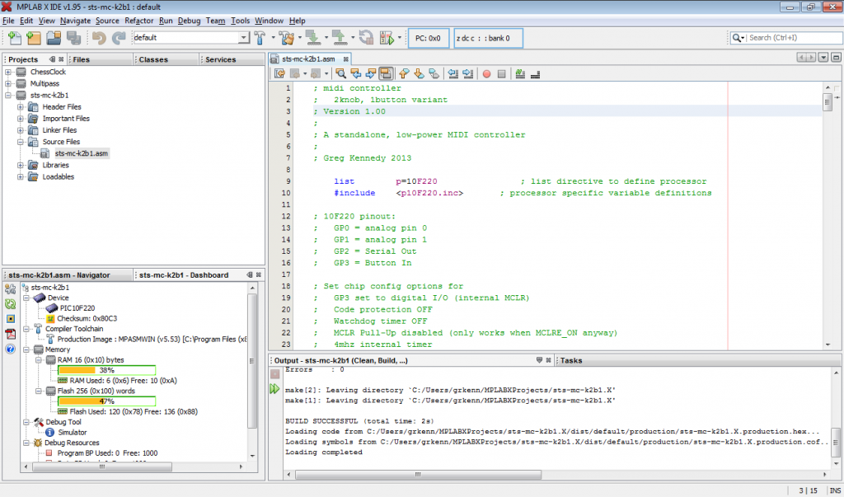The height and width of the screenshot is (497, 844).
Task: Click the New File toolbar icon
Action: click(15, 38)
